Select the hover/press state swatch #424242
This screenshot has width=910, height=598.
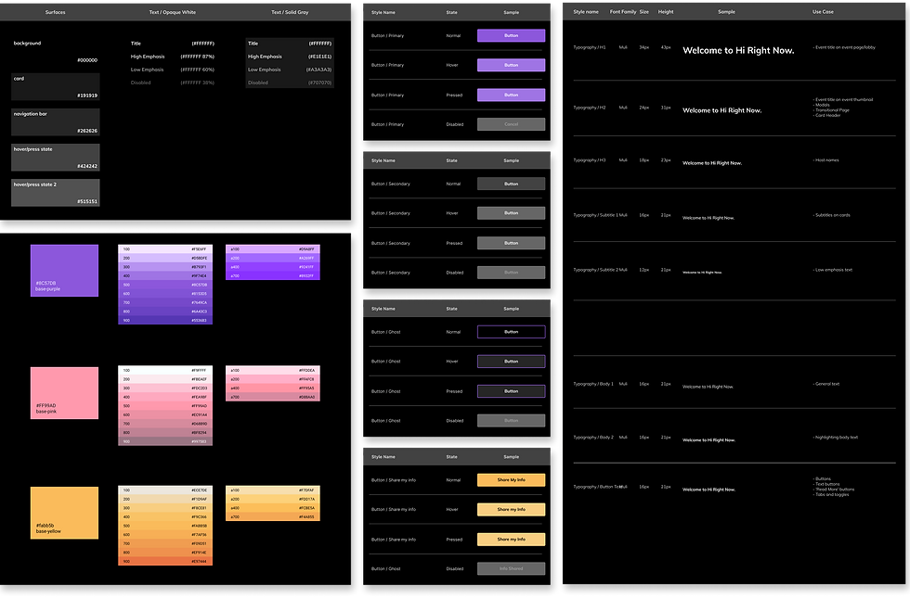(x=56, y=158)
